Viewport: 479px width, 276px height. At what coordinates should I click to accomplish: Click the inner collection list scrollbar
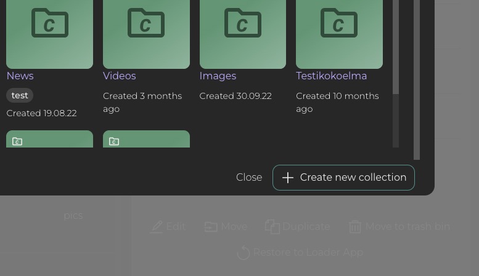coord(396,47)
